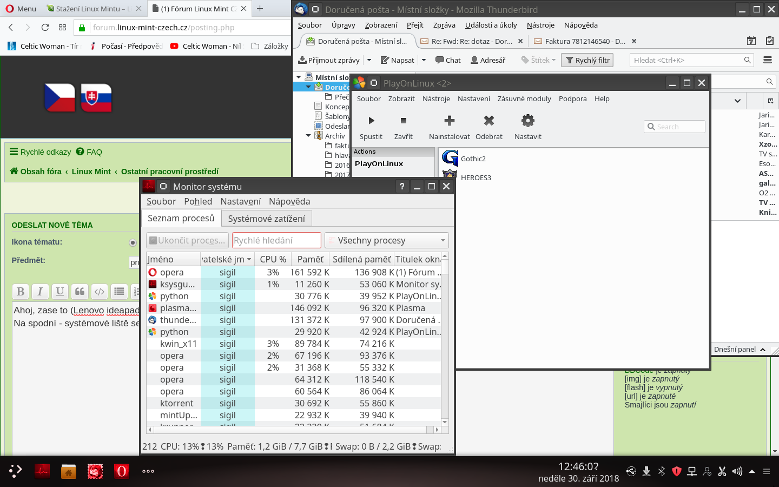Collapse the Místní složky folder tree
779x487 pixels.
299,77
